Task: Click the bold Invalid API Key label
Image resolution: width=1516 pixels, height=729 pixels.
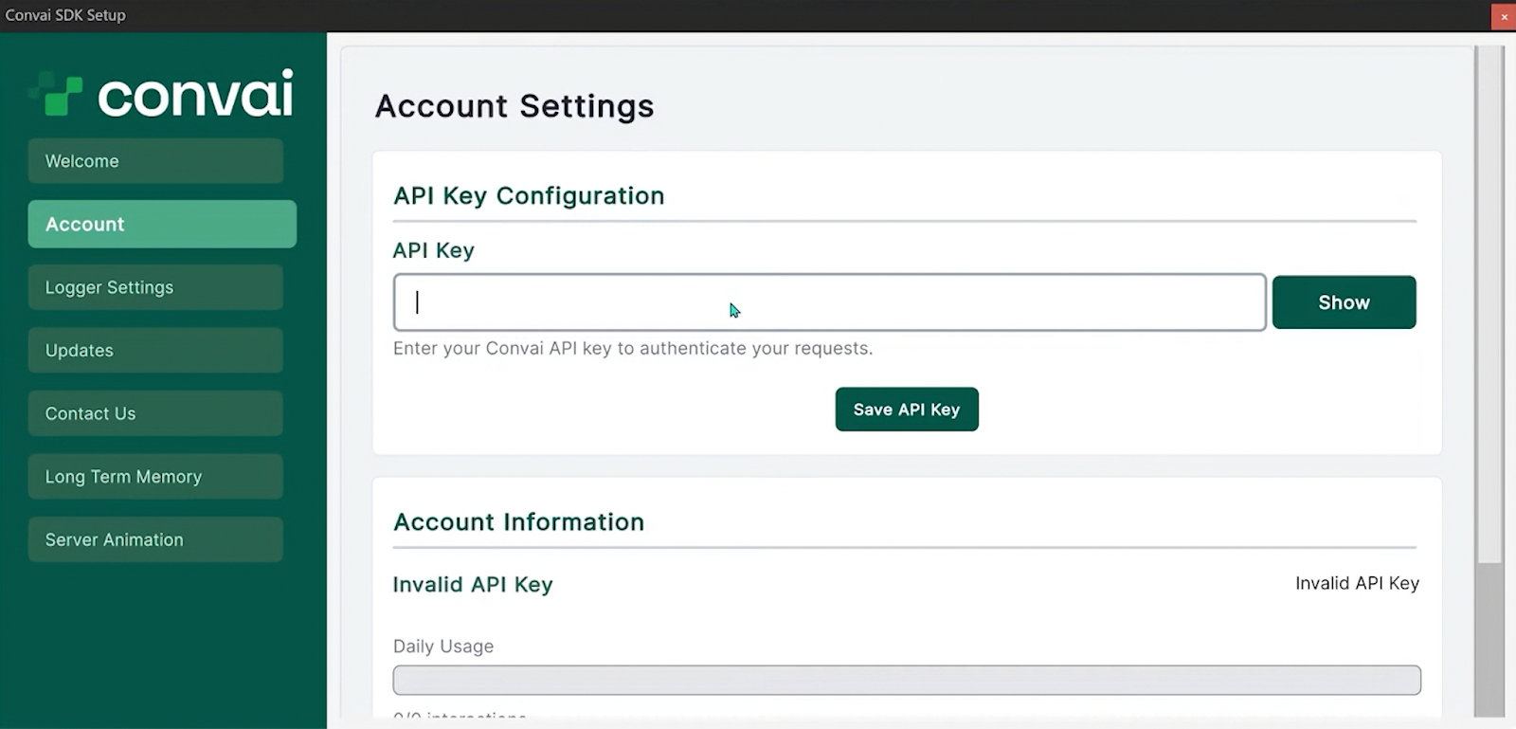Action: (x=473, y=585)
